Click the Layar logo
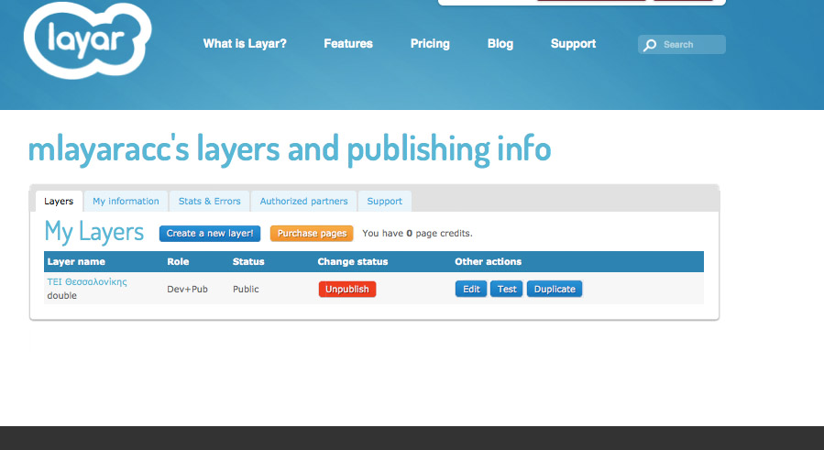 point(87,40)
